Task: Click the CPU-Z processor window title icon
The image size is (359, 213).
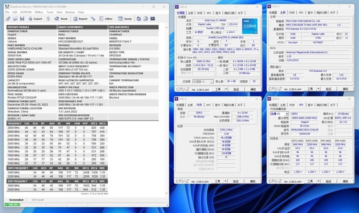Action: (177, 7)
